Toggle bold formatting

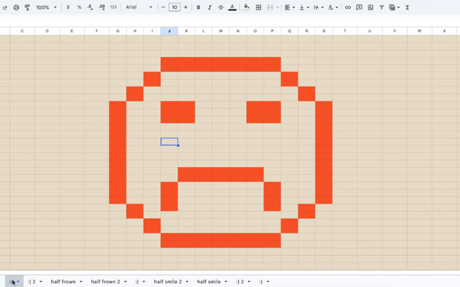(x=198, y=7)
